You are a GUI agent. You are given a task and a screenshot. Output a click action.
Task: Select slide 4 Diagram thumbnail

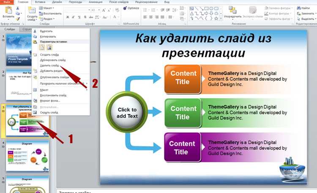(x=27, y=156)
